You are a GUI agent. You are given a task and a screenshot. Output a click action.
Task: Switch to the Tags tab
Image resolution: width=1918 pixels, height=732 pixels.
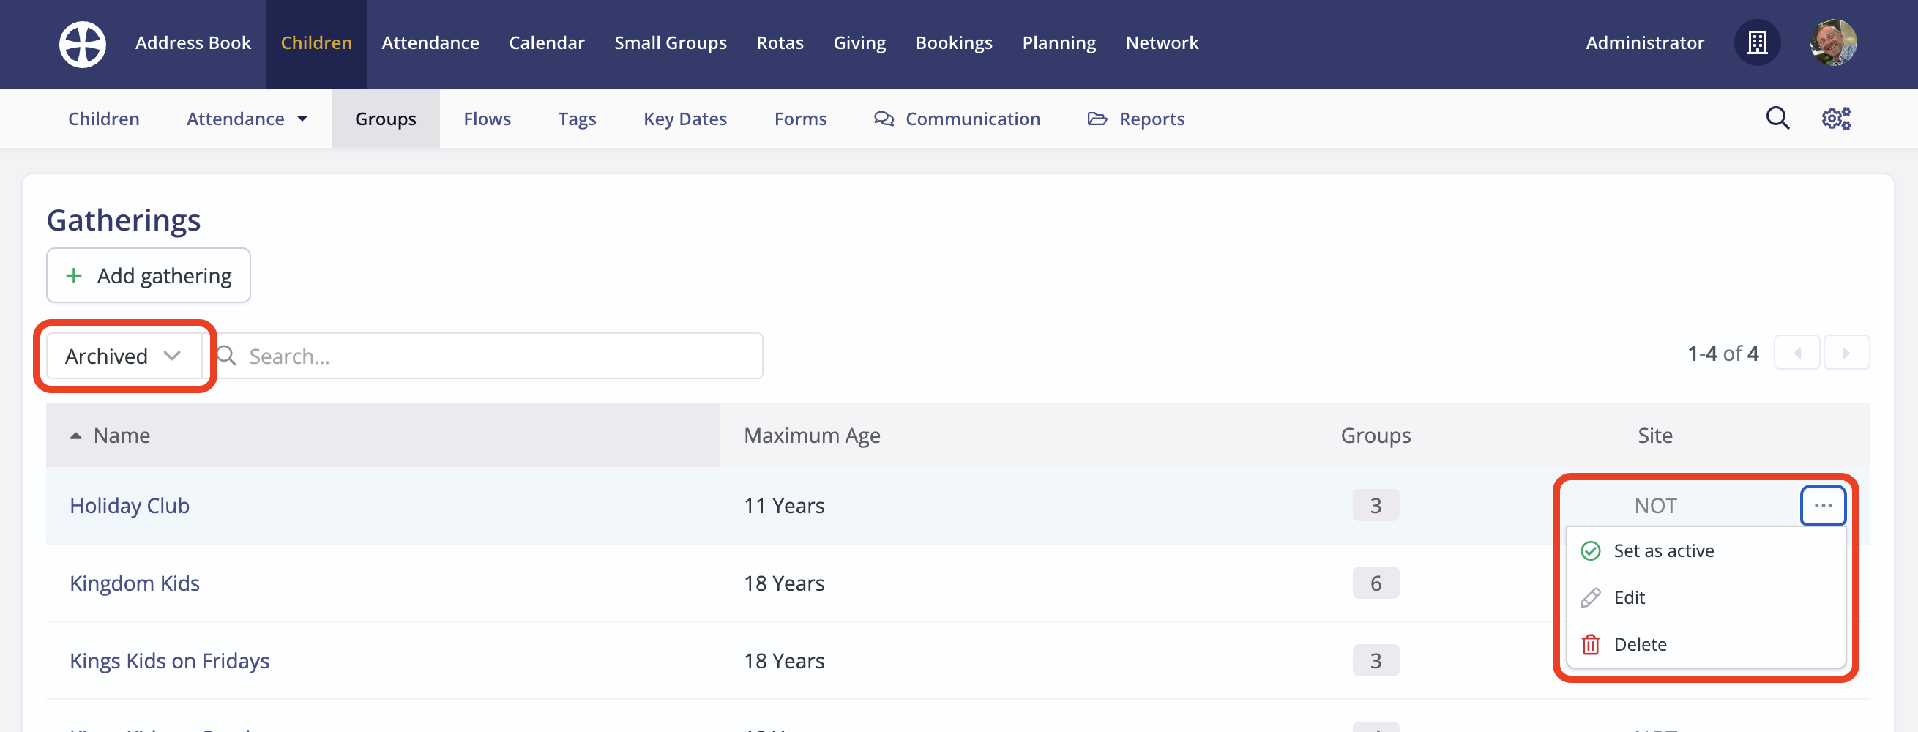click(x=577, y=119)
